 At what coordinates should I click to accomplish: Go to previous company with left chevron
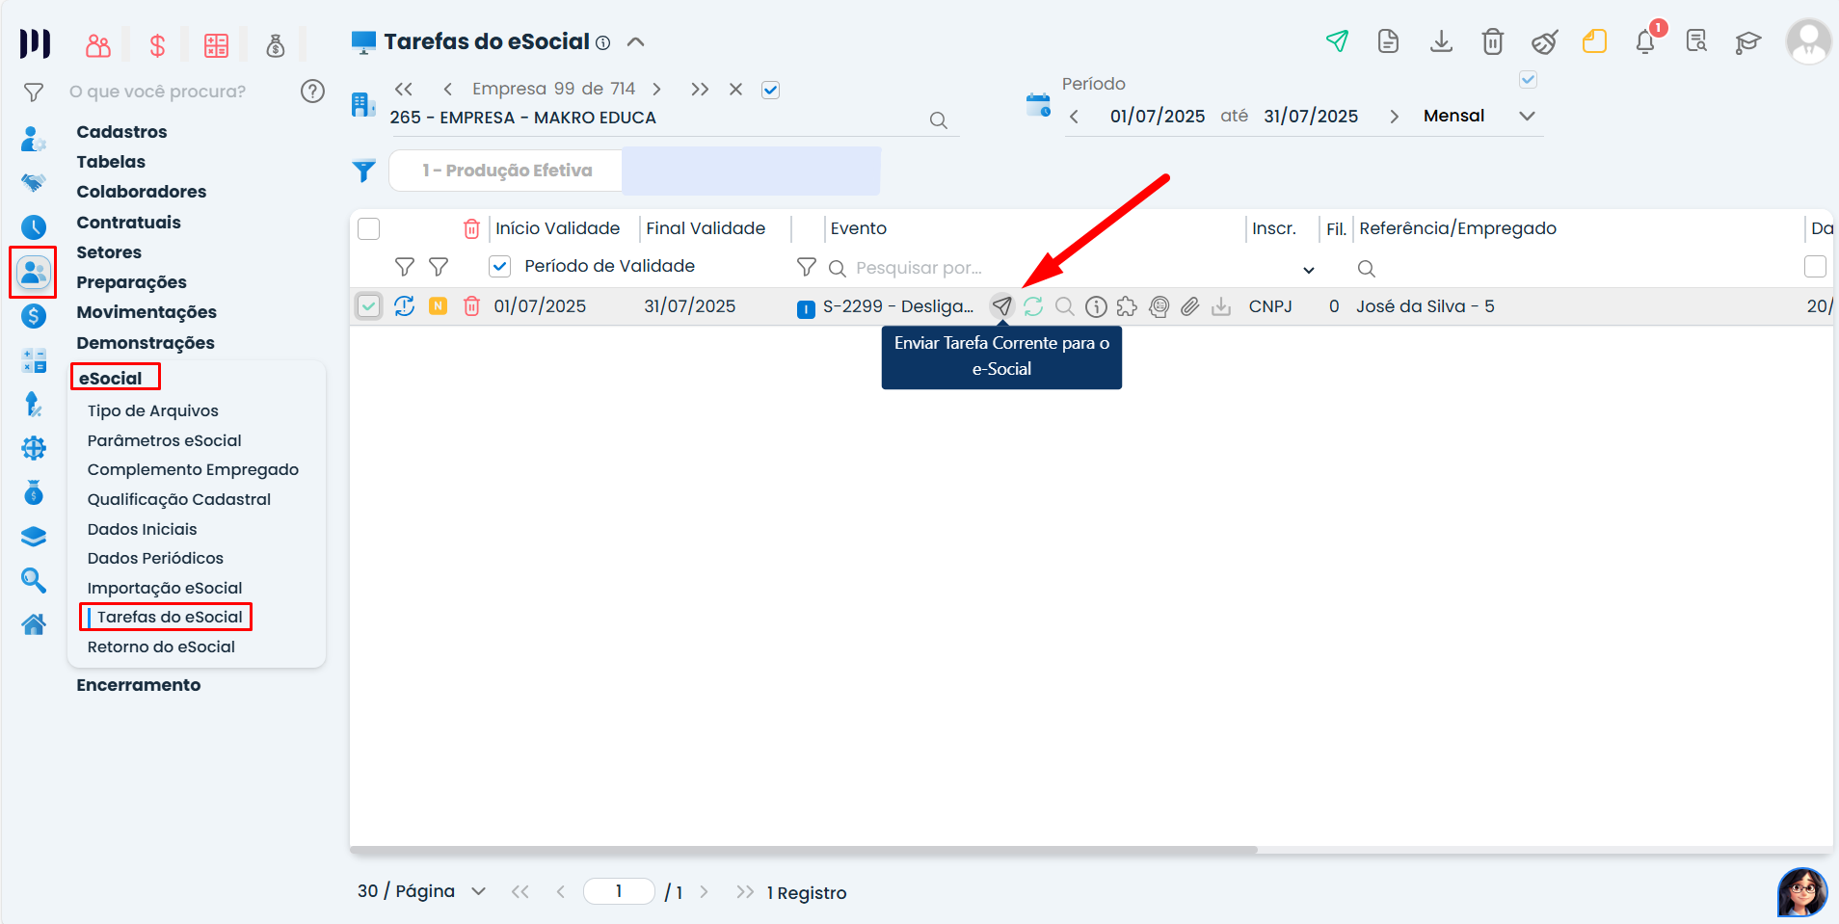tap(447, 90)
